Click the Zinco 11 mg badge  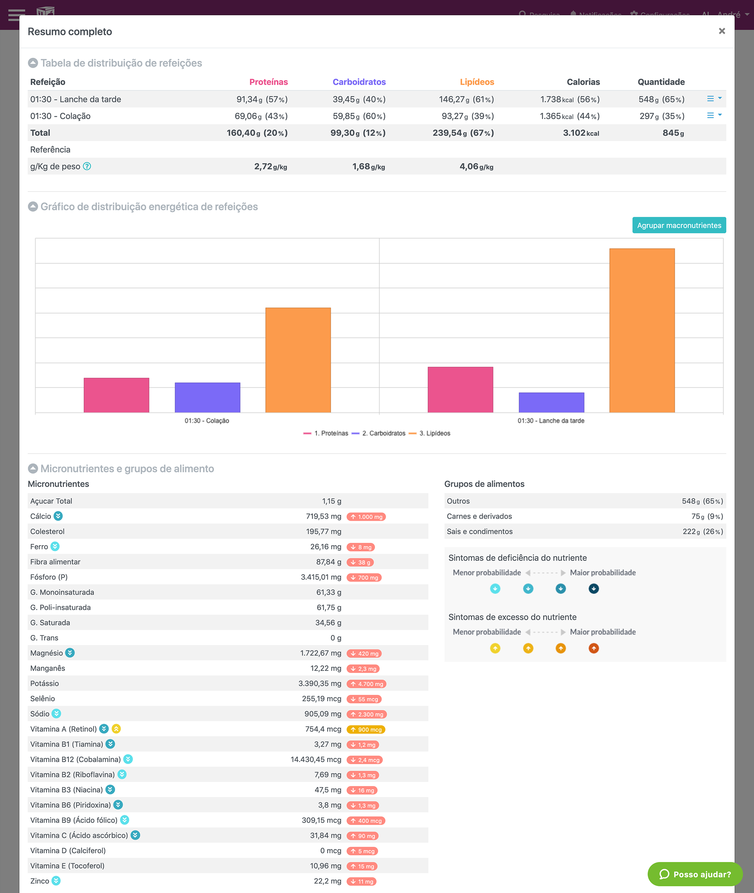362,882
